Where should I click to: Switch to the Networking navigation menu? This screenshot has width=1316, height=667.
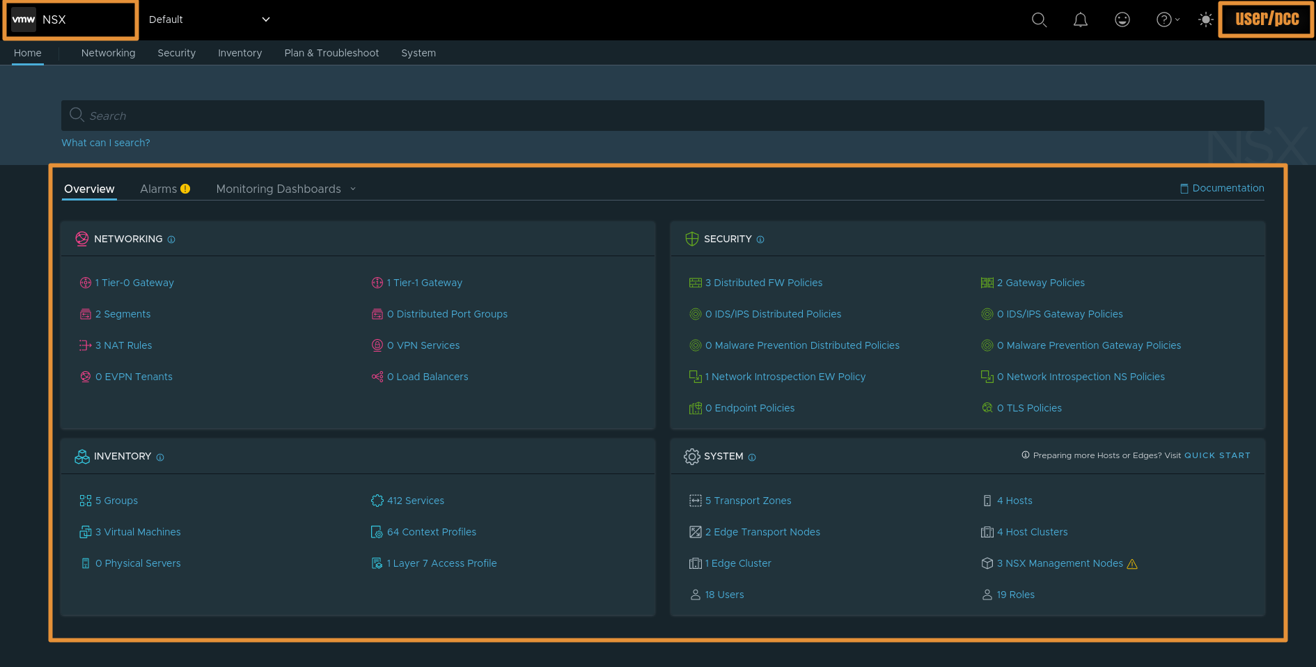click(x=108, y=53)
